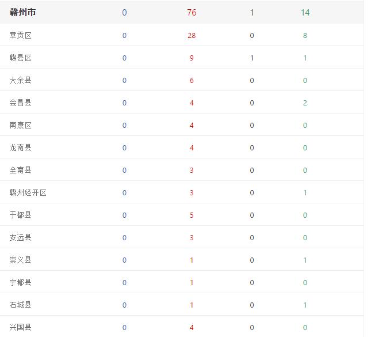Click the red total 76 for 赣州市
Screen dimensions: 371x337
(x=192, y=12)
